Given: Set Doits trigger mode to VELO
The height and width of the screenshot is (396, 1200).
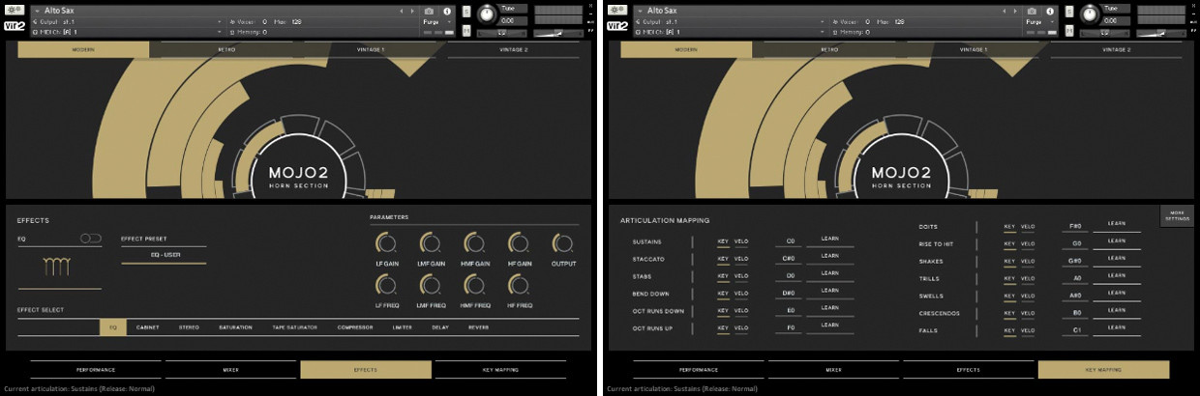Looking at the screenshot, I should pyautogui.click(x=1028, y=226).
